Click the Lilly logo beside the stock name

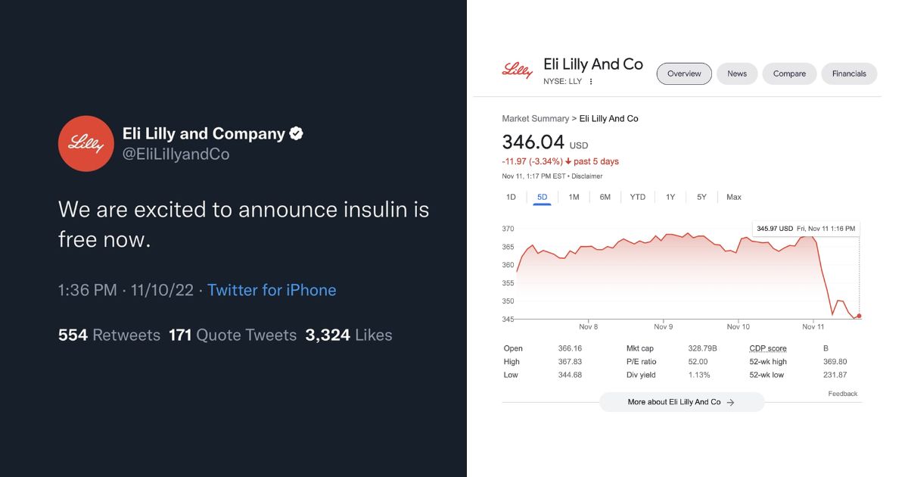tap(518, 71)
